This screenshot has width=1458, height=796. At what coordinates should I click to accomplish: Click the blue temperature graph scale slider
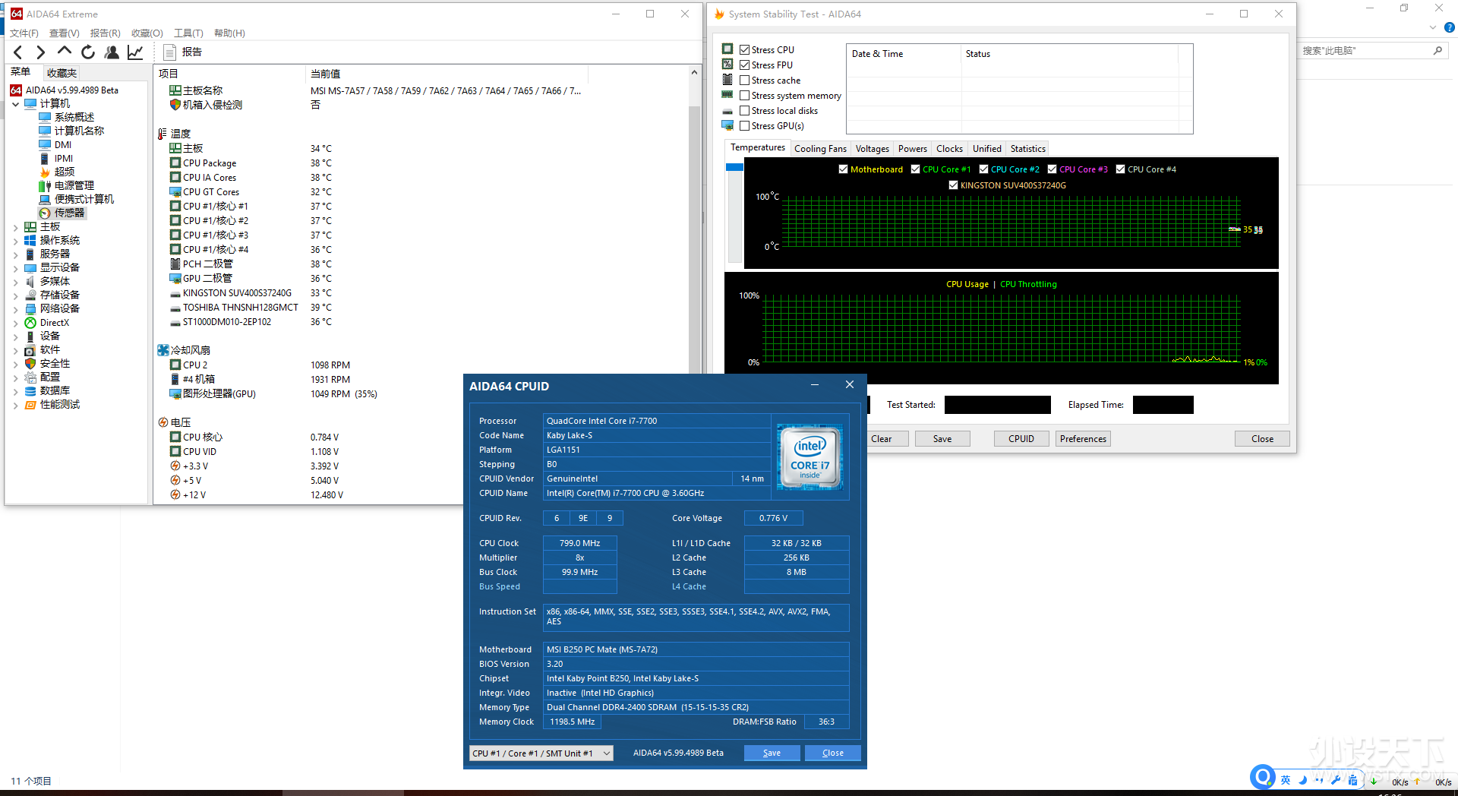734,167
